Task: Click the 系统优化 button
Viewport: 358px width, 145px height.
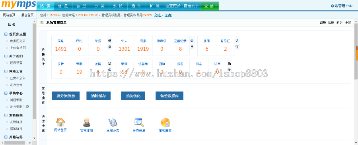Action: pos(133,96)
